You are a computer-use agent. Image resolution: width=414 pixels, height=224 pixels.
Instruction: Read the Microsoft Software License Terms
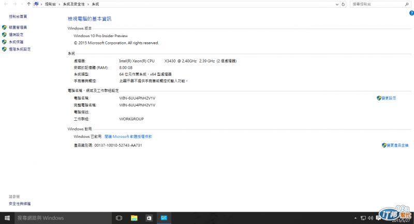128,137
